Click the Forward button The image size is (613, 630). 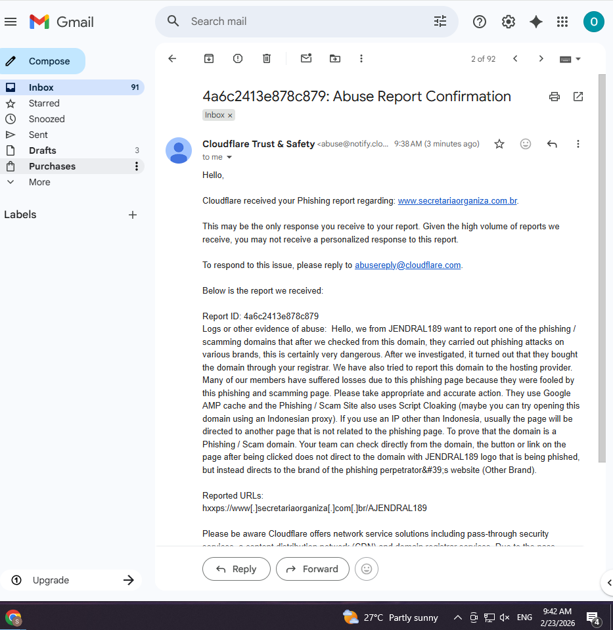tap(312, 569)
